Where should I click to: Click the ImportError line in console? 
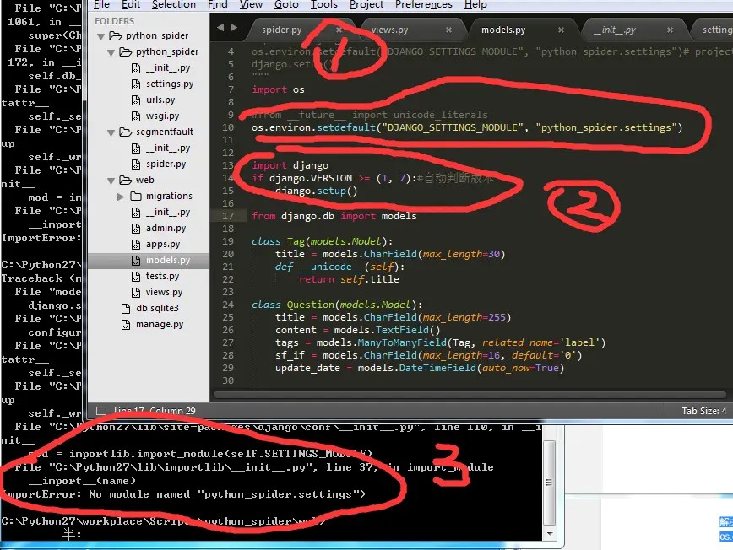(x=183, y=494)
